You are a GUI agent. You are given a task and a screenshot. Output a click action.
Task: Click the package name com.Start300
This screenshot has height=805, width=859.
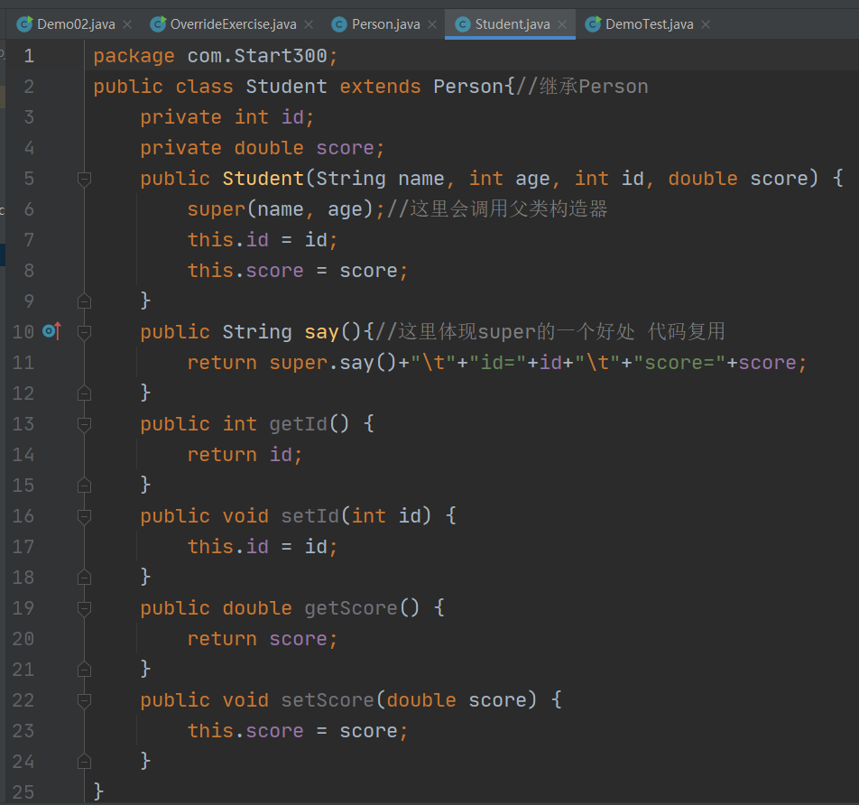point(257,56)
